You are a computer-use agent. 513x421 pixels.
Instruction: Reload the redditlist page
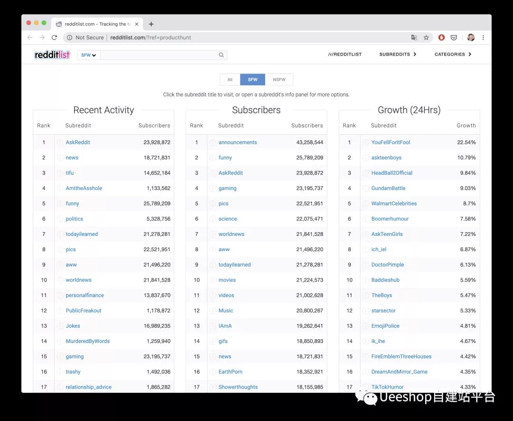click(54, 38)
